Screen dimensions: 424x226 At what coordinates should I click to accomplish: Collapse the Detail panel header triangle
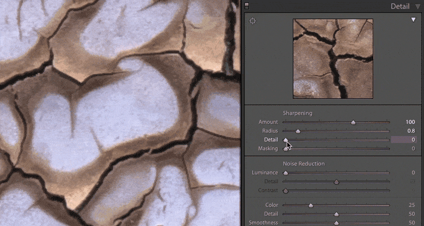point(418,6)
